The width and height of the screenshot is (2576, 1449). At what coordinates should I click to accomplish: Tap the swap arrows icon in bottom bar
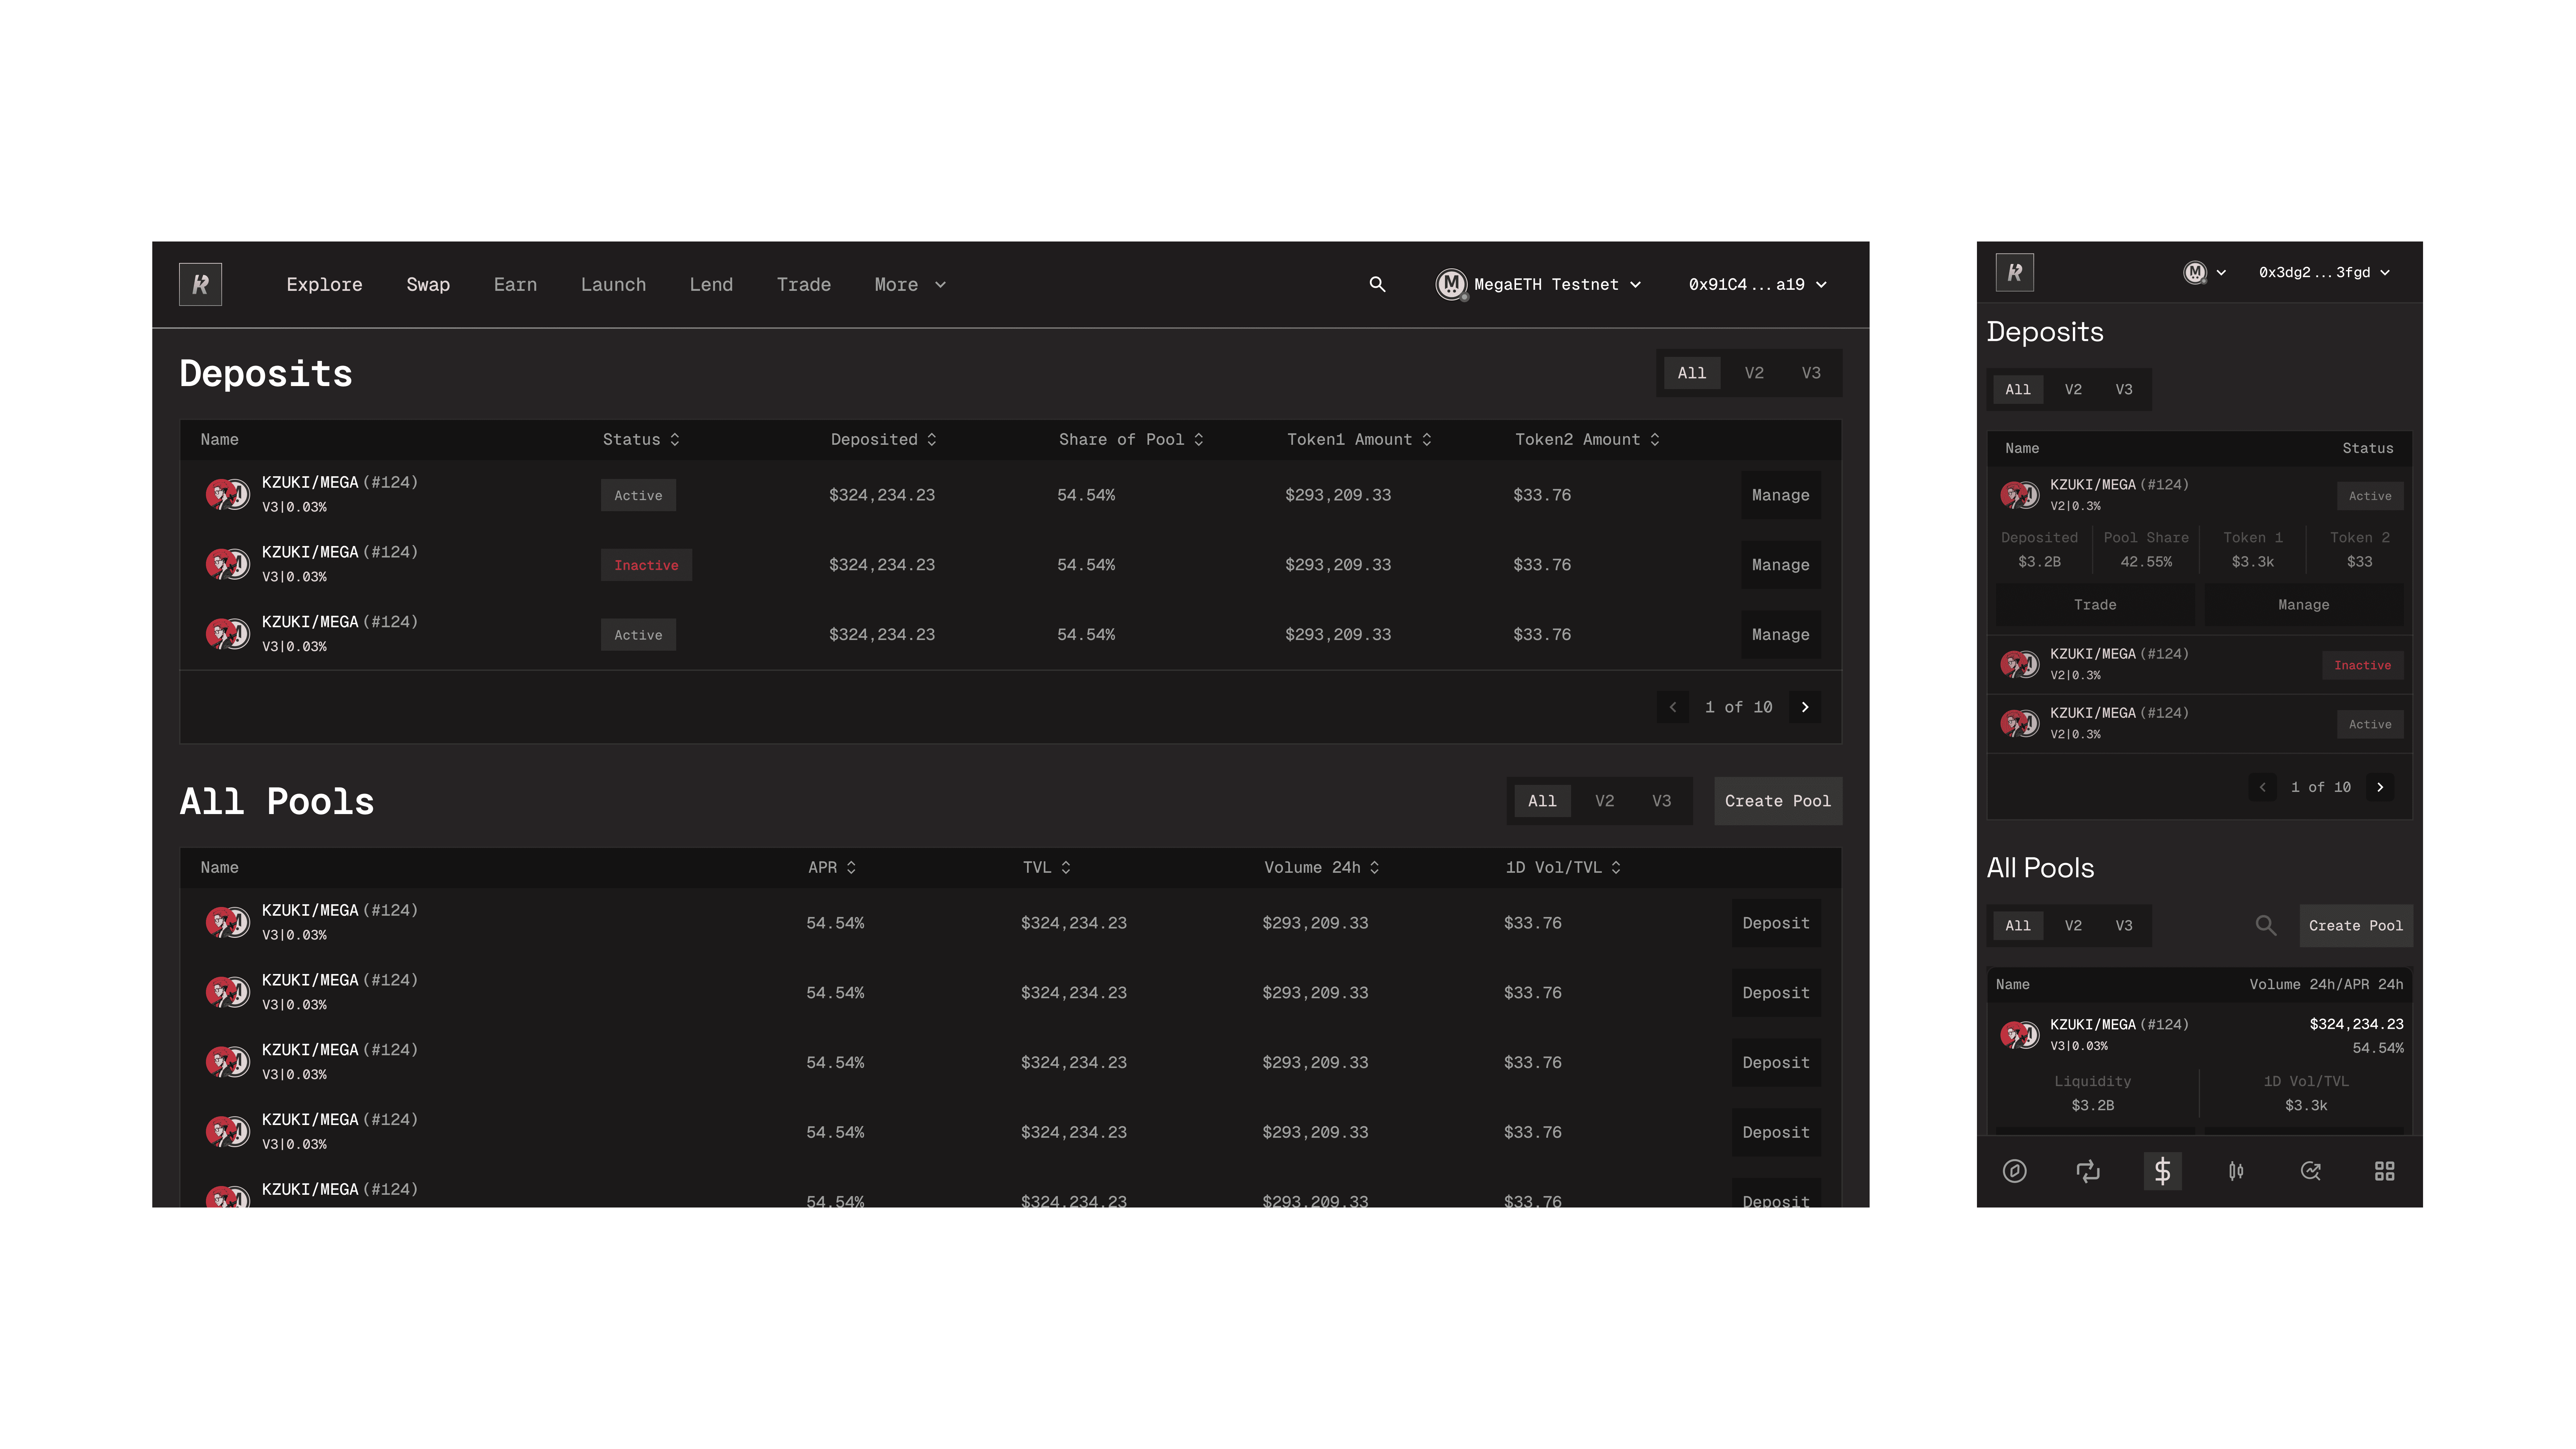2088,1171
